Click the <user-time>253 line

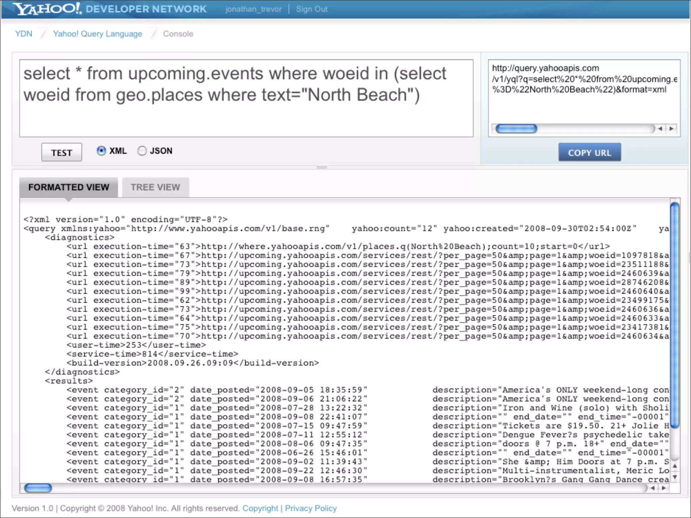pyautogui.click(x=136, y=345)
